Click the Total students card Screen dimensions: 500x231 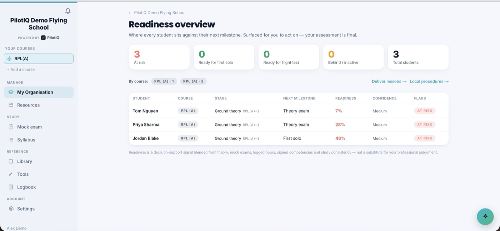pyautogui.click(x=418, y=57)
